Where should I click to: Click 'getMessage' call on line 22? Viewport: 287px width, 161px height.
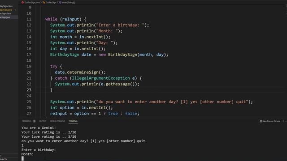(117, 84)
